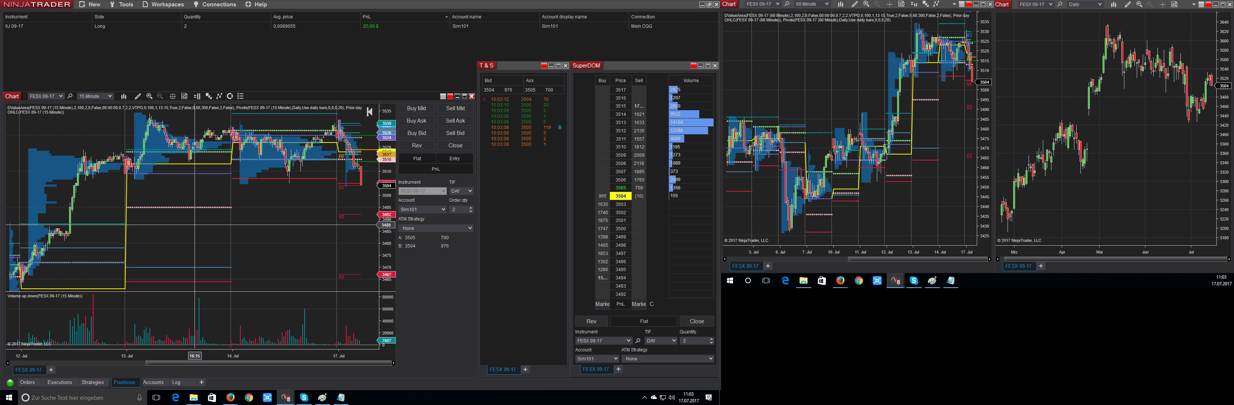
Task: Toggle gray link button in 15 Minute chart
Action: point(443,96)
